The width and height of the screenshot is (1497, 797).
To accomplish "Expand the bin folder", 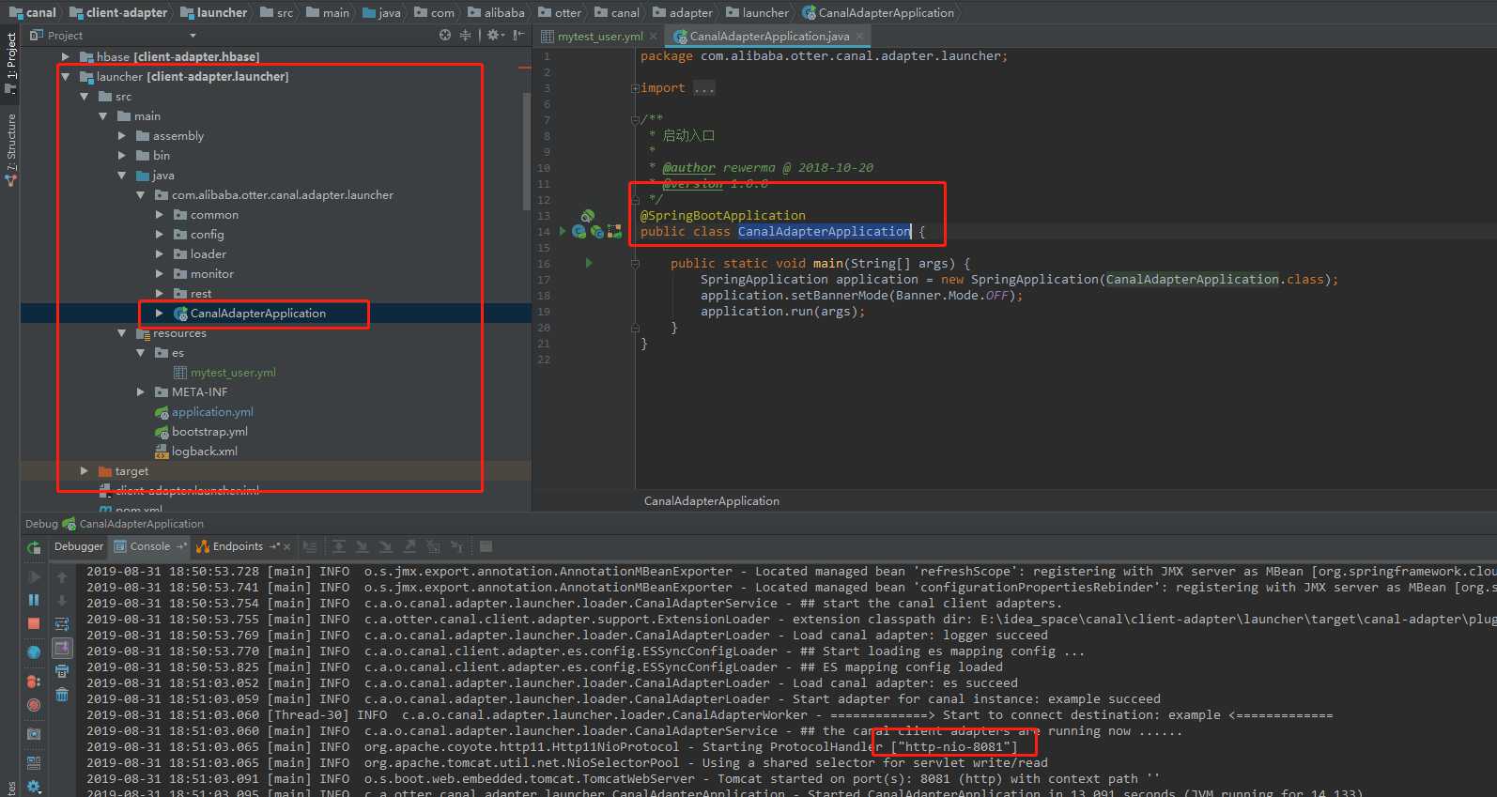I will 122,155.
